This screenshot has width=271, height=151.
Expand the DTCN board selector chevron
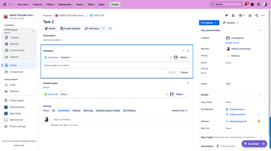(x=33, y=31)
